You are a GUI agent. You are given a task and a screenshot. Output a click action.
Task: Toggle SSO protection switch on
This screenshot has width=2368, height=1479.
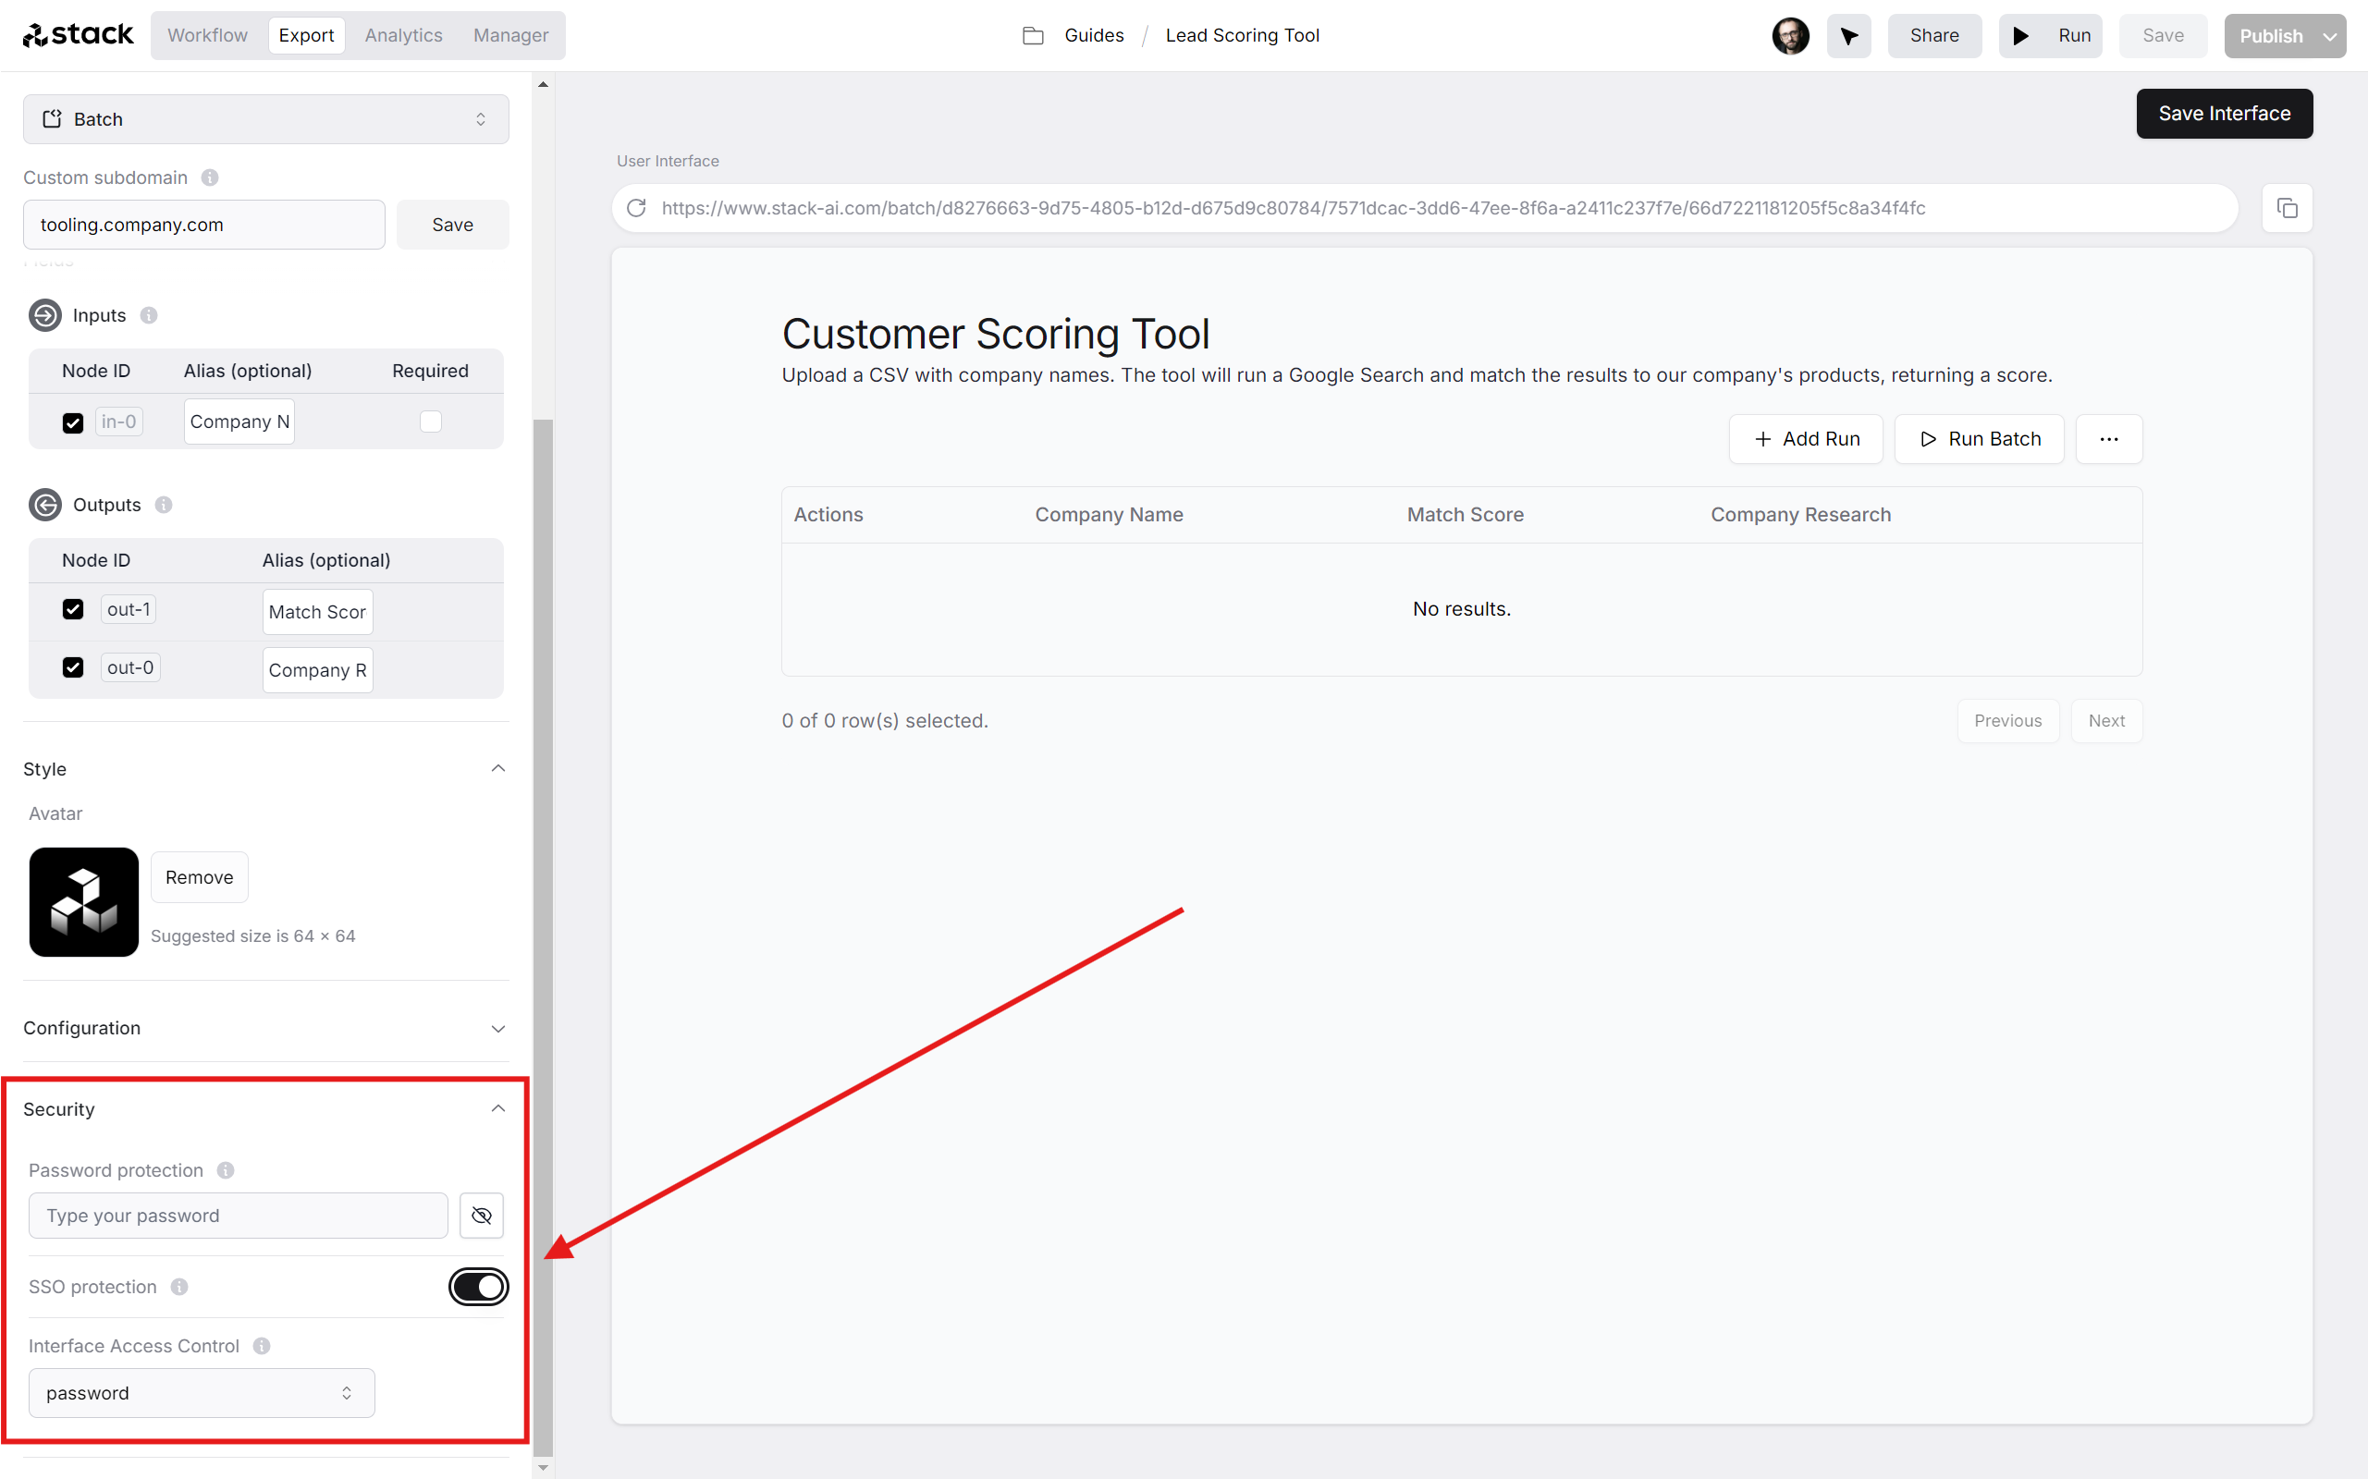[481, 1287]
